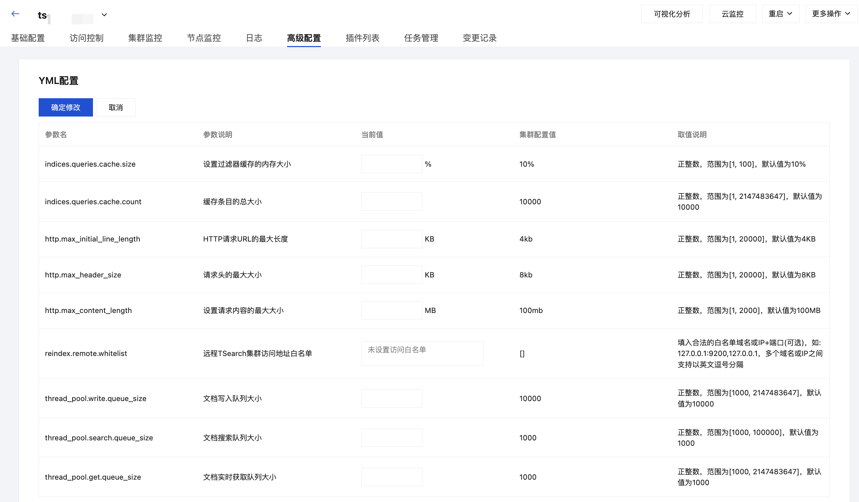Click the 取消 button
This screenshot has height=502, width=859.
(116, 107)
